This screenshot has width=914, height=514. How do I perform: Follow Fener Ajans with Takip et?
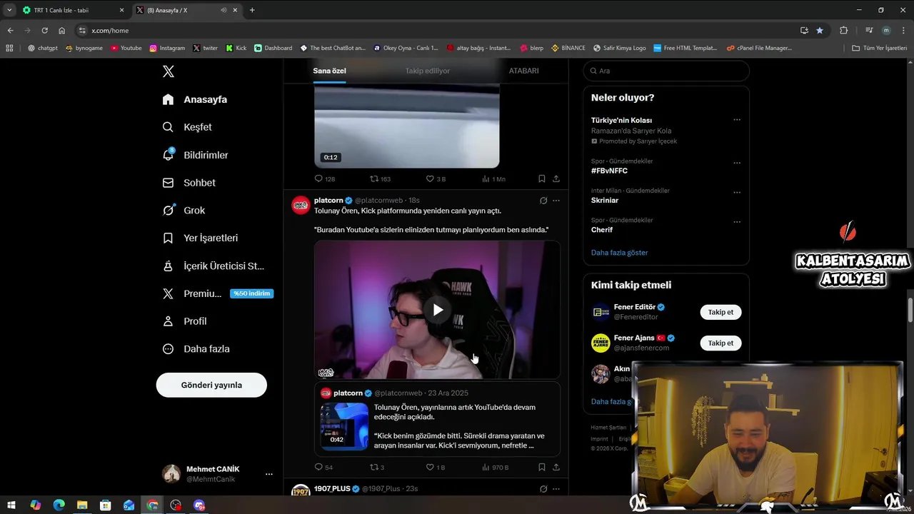pyautogui.click(x=720, y=343)
